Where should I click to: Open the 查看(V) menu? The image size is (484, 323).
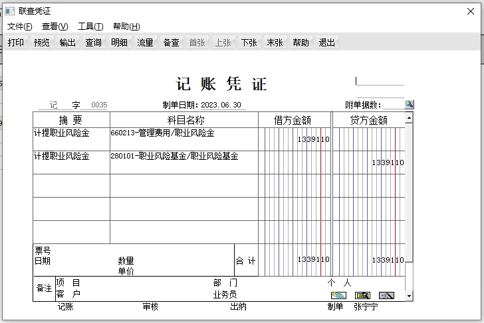click(55, 27)
